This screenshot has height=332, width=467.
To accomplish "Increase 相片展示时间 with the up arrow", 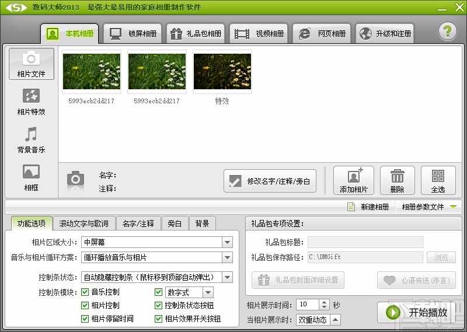I will tap(325, 302).
